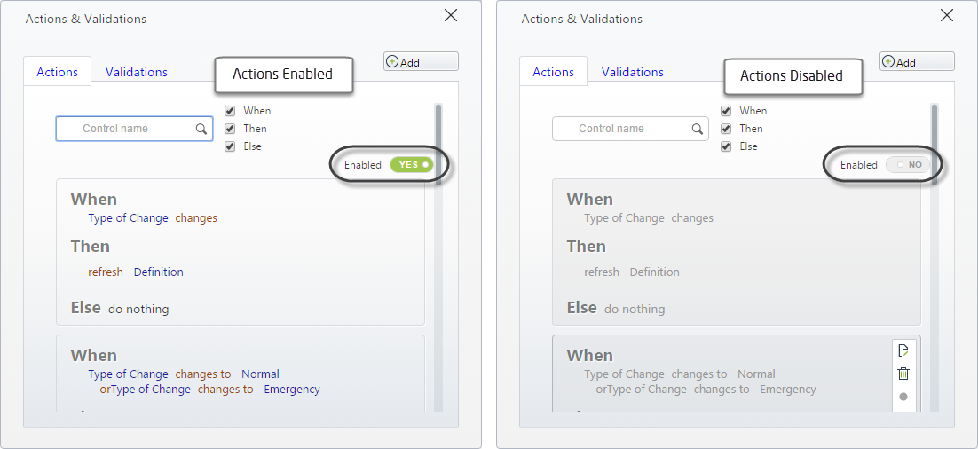Click the Add button in the left dialog
The height and width of the screenshot is (449, 978).
421,62
